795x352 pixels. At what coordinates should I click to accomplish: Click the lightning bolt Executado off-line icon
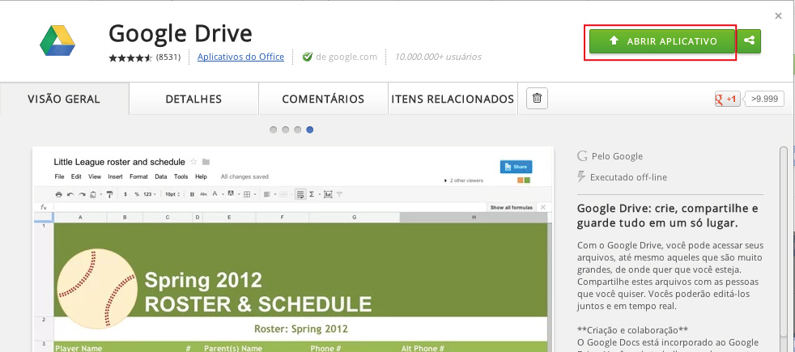[x=581, y=176]
